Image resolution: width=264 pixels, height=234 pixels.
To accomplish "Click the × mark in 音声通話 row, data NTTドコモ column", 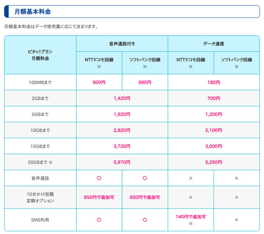I will (191, 178).
